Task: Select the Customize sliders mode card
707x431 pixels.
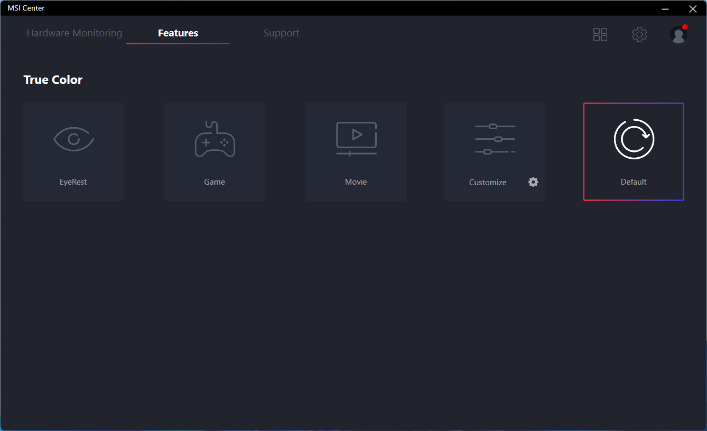Action: point(495,152)
